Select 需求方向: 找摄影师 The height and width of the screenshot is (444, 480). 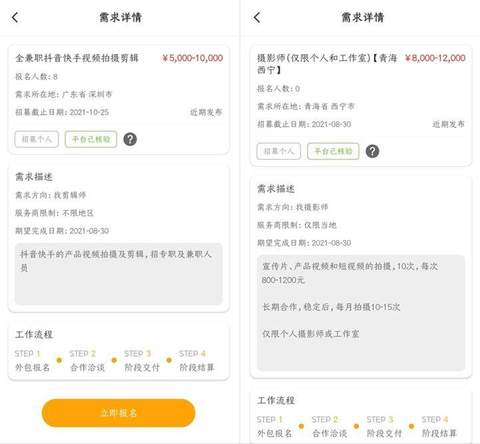[293, 207]
